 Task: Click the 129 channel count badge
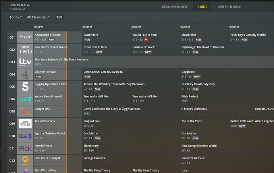click(x=59, y=17)
